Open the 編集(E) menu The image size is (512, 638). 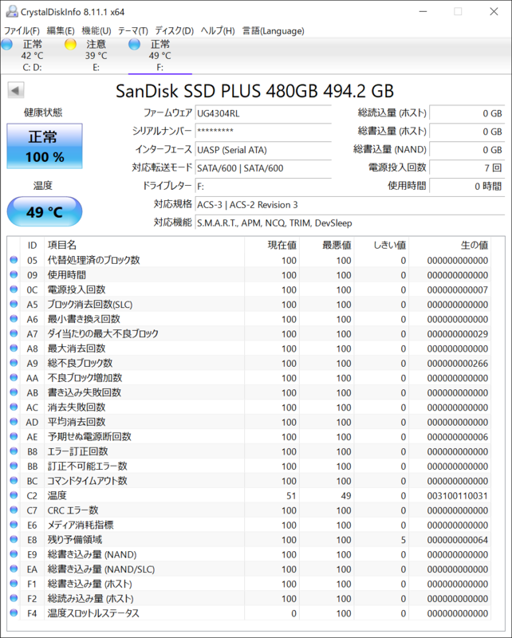click(61, 31)
